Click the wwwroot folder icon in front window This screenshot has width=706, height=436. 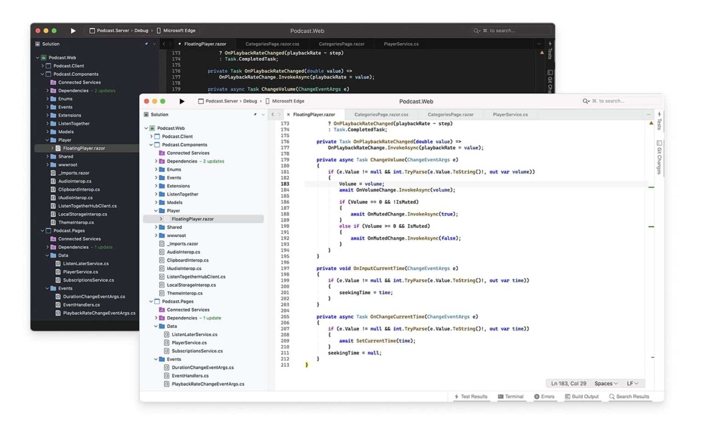(162, 236)
